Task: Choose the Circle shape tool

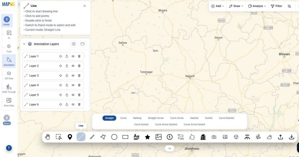Action: (114, 137)
